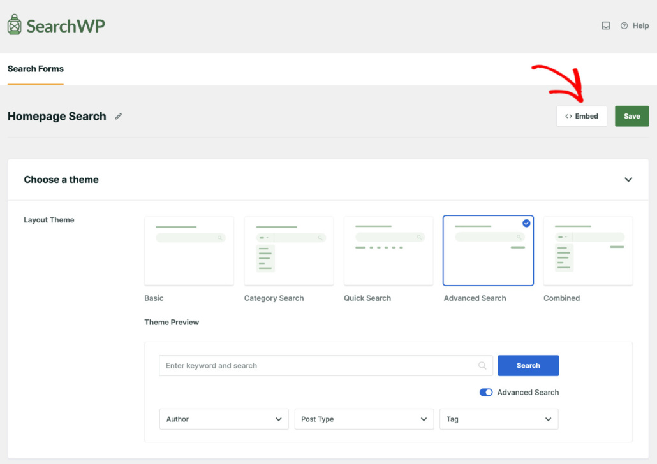Click the Layout Theme label
657x464 pixels.
49,220
